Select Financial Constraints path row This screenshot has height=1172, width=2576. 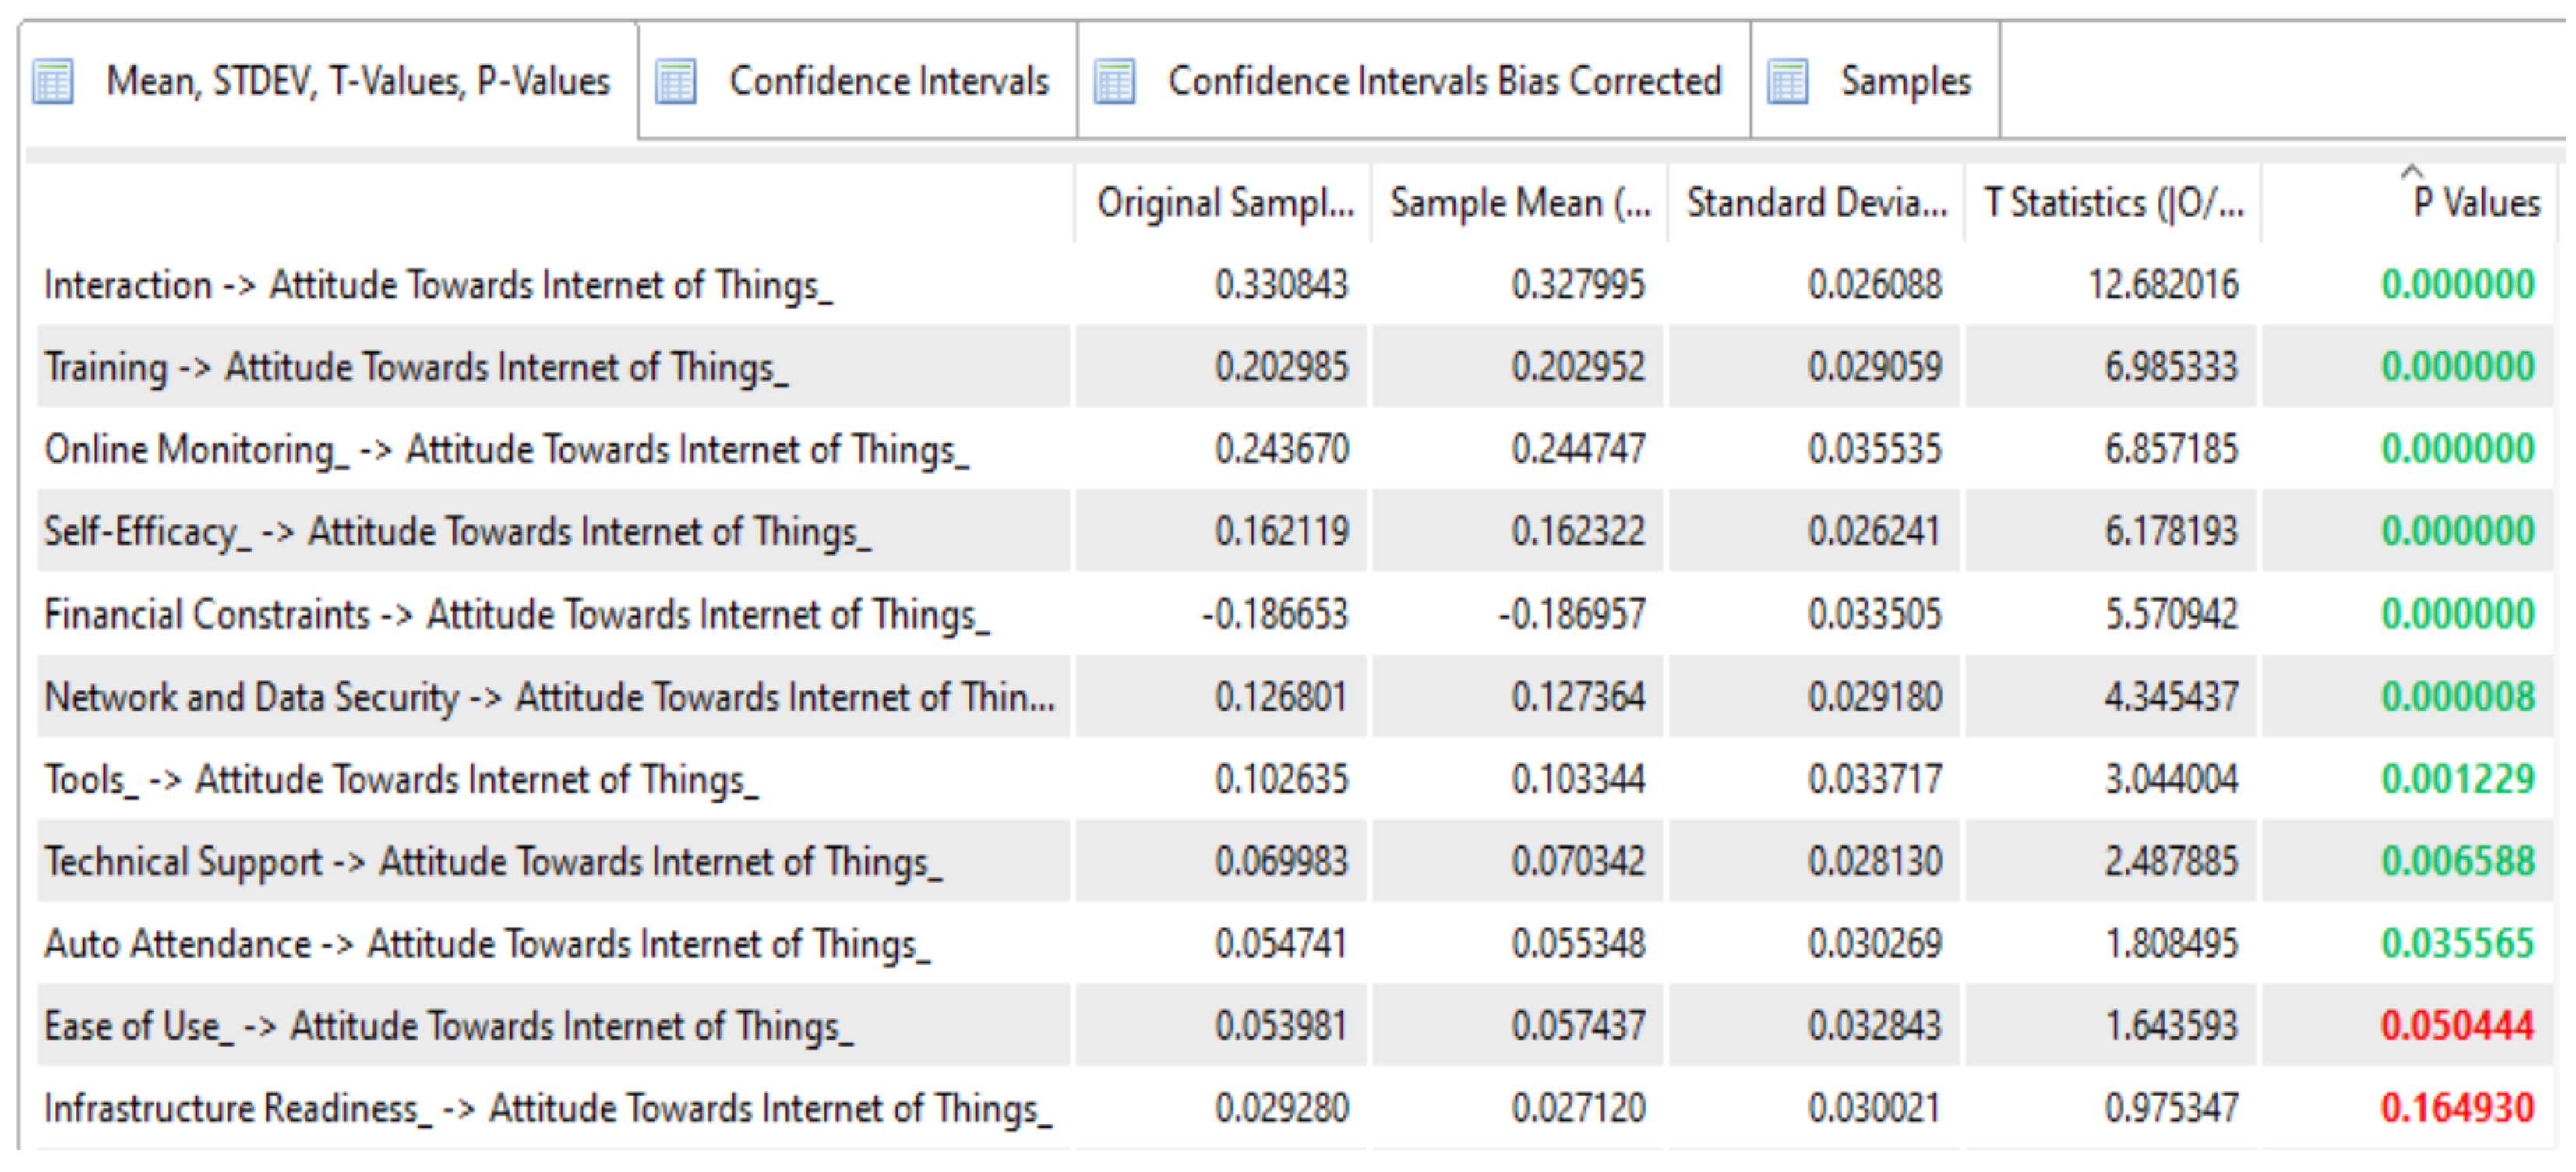click(x=516, y=615)
